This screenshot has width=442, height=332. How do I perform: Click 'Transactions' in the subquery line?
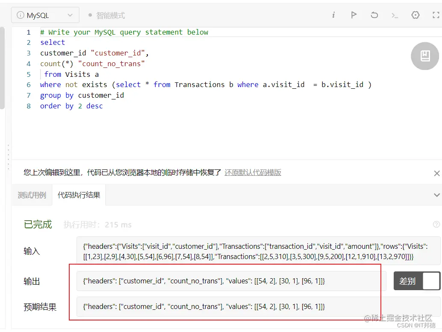(x=200, y=84)
